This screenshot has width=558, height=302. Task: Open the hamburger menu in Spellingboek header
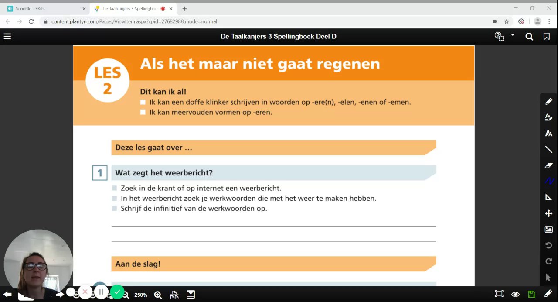point(7,37)
